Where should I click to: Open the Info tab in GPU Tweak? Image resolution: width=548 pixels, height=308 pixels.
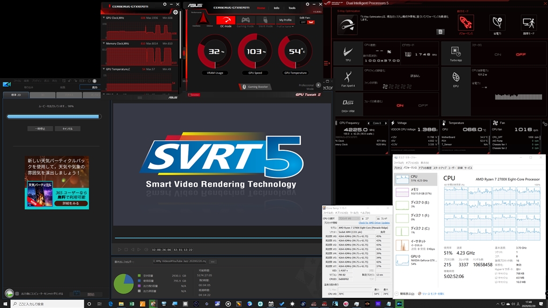click(x=277, y=8)
